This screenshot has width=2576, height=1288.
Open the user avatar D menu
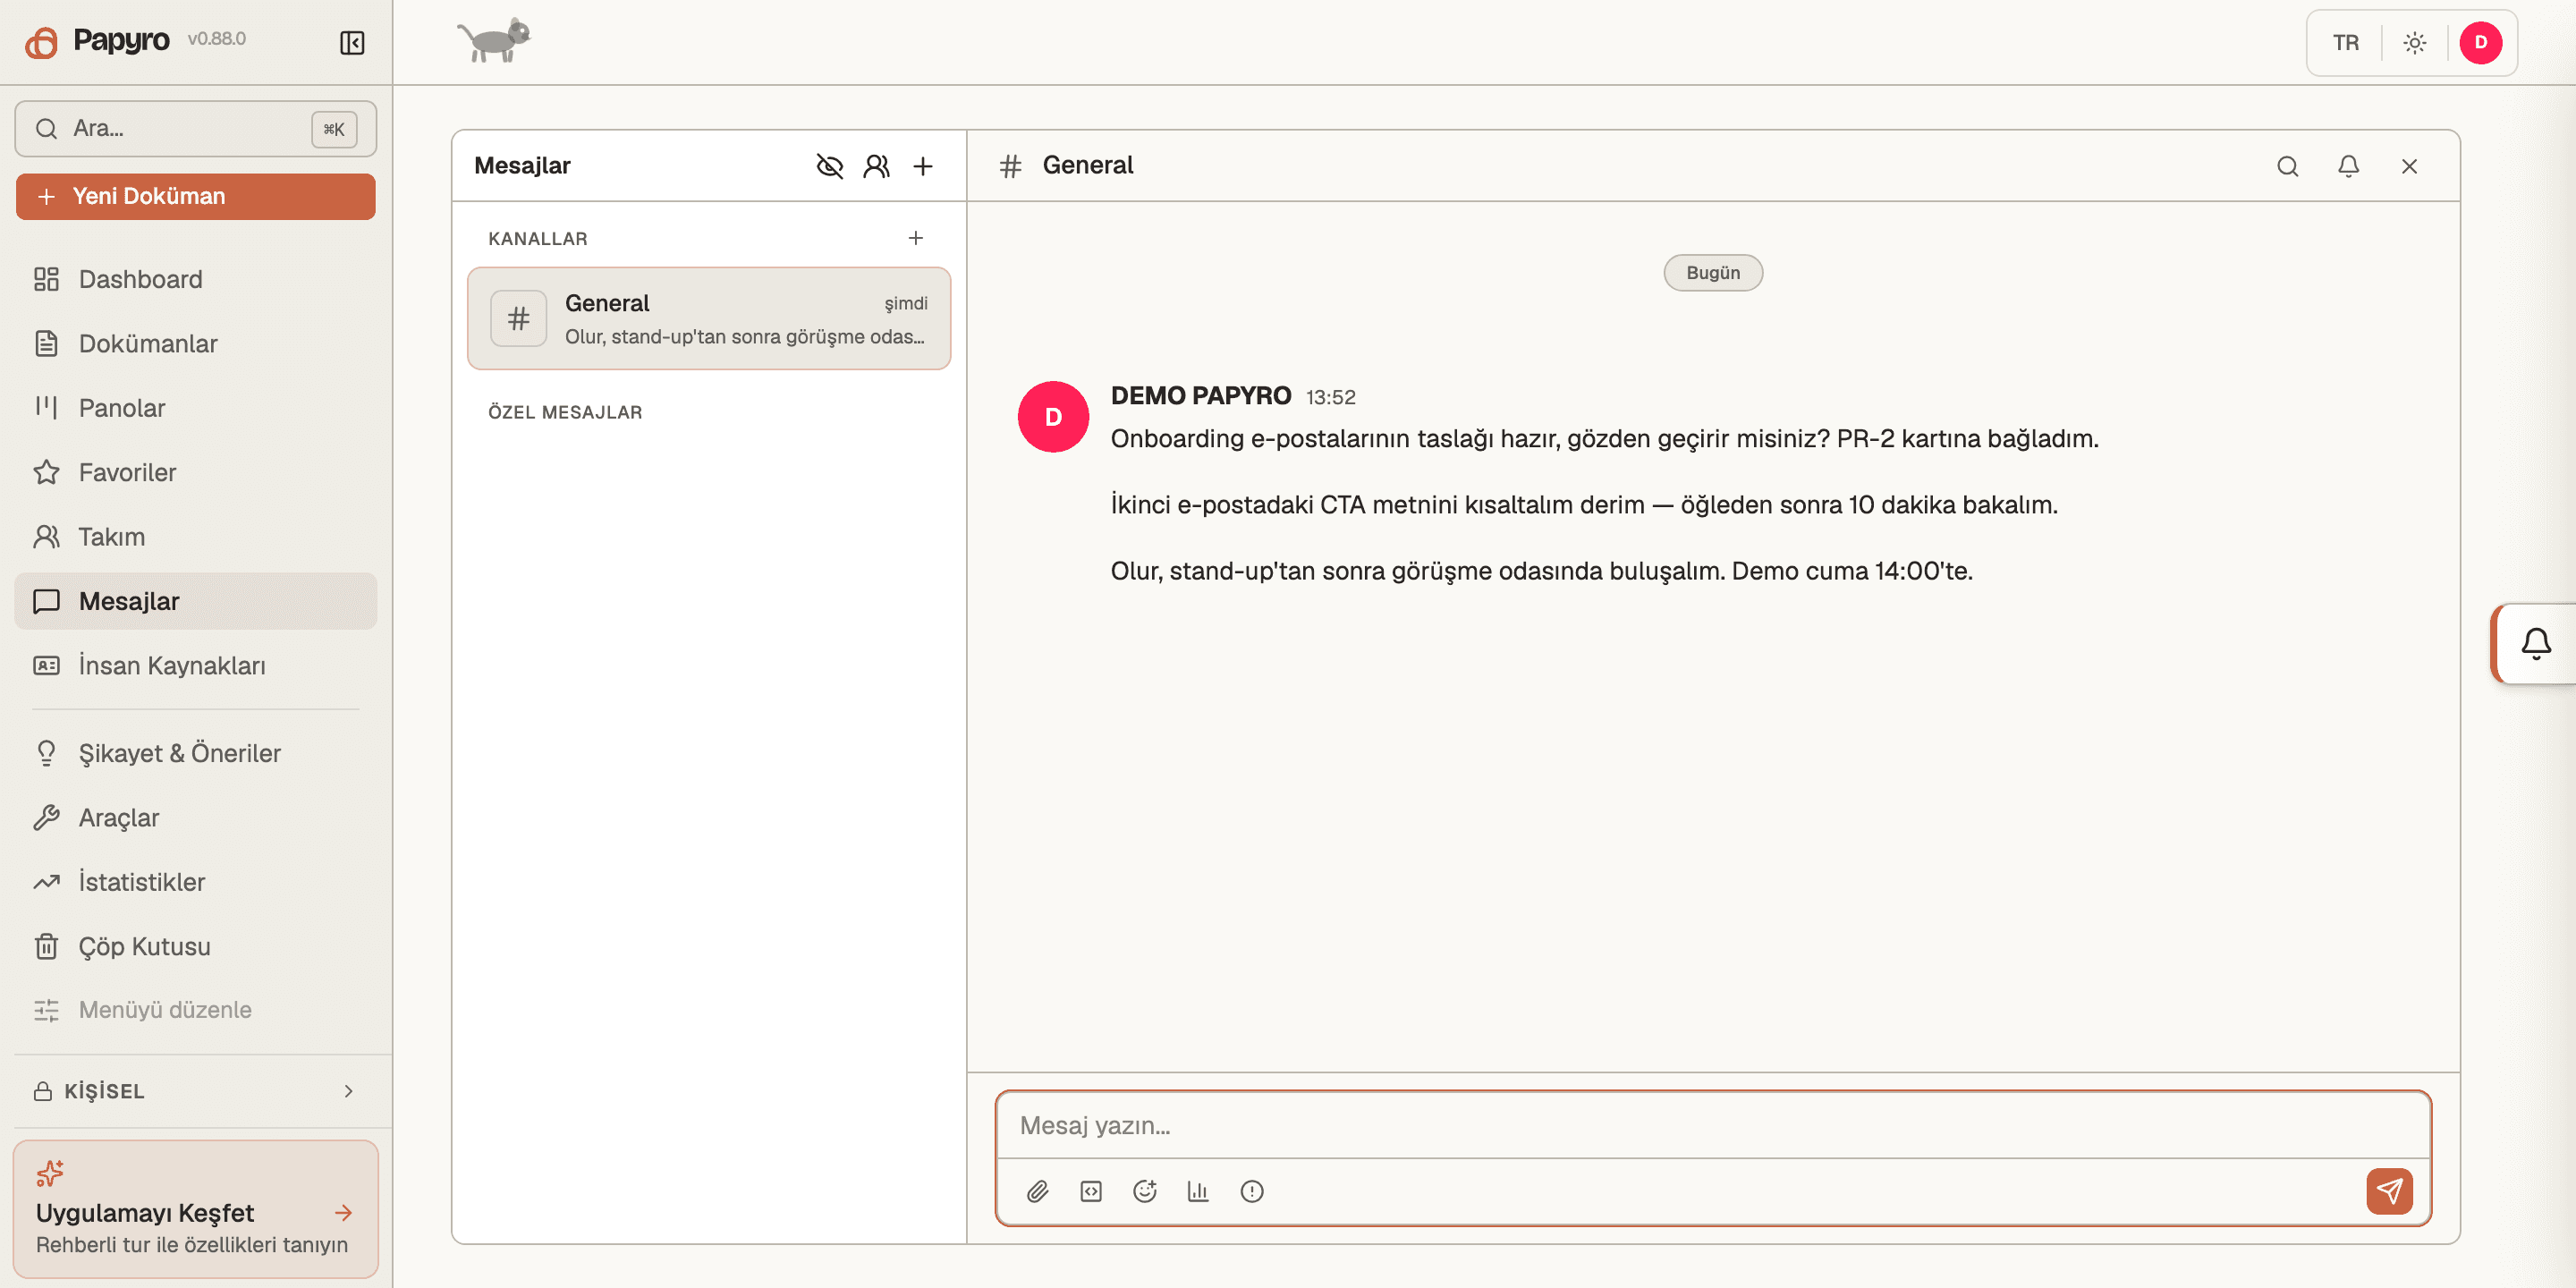(x=2480, y=42)
